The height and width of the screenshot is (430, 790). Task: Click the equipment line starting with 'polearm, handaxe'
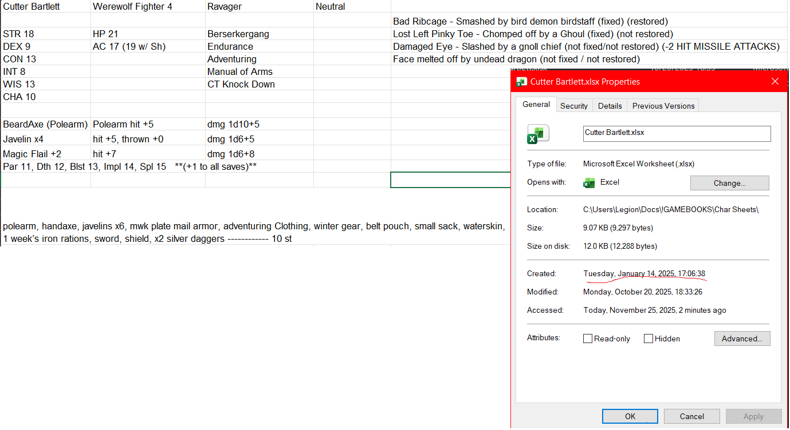tap(254, 226)
